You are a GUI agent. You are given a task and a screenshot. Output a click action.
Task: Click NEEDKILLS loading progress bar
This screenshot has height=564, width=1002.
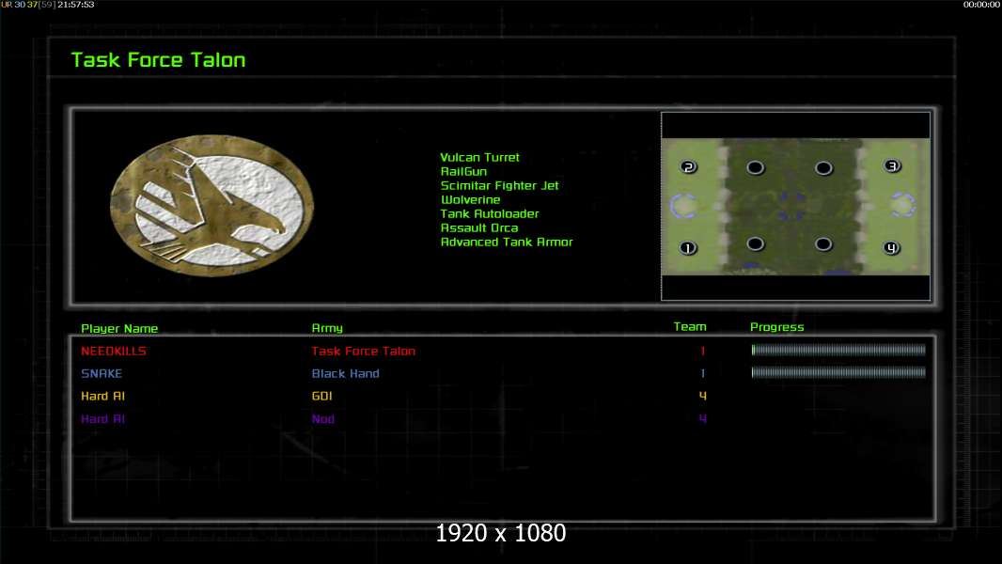[x=838, y=350]
